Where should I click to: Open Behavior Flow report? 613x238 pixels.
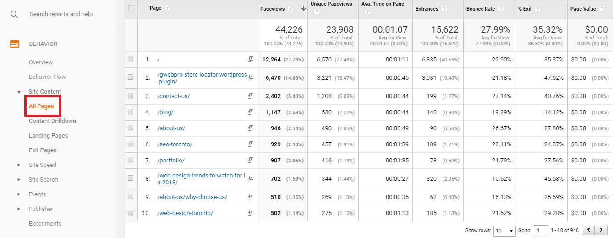click(x=47, y=77)
